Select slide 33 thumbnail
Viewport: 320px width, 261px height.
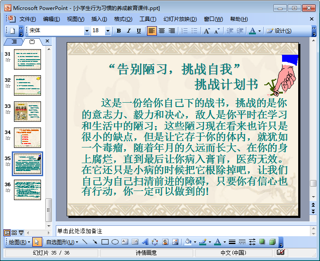click(x=27, y=111)
